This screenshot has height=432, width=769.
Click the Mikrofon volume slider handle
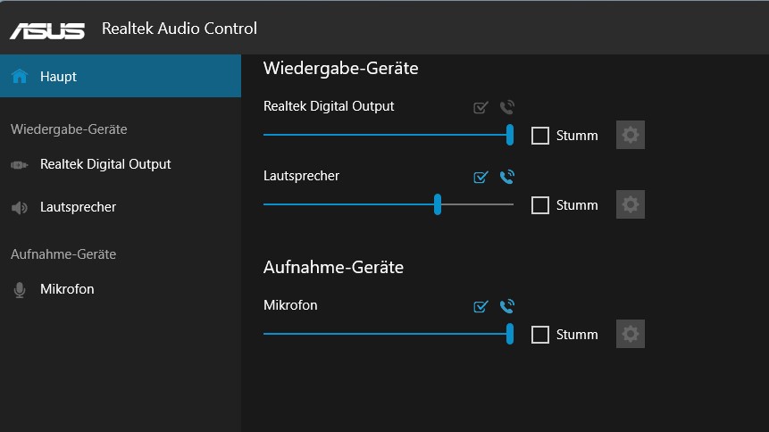pyautogui.click(x=510, y=334)
